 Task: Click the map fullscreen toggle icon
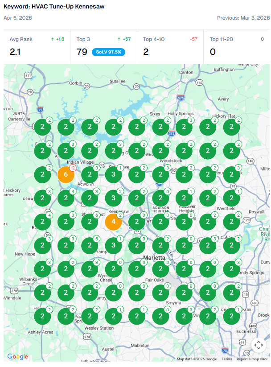click(259, 345)
